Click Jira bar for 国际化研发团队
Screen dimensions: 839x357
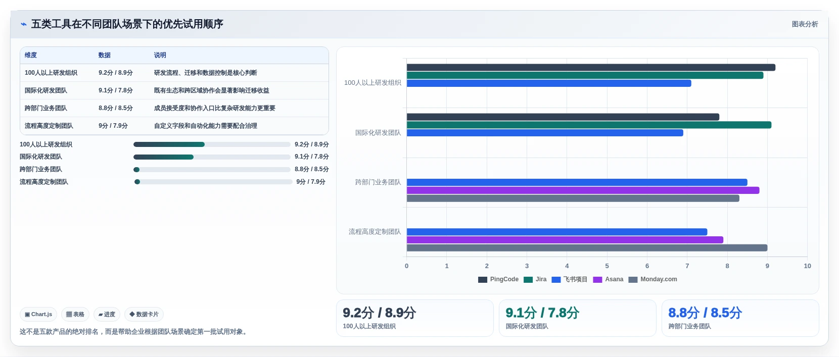(589, 125)
